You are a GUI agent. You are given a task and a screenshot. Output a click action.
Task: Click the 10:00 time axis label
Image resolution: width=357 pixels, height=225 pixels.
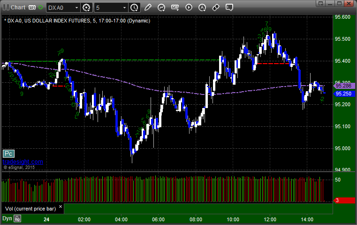coord(233,219)
